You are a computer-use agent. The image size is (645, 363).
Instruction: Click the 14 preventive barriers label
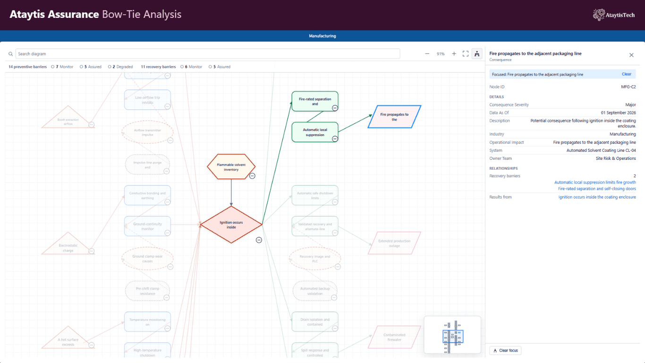pyautogui.click(x=27, y=67)
